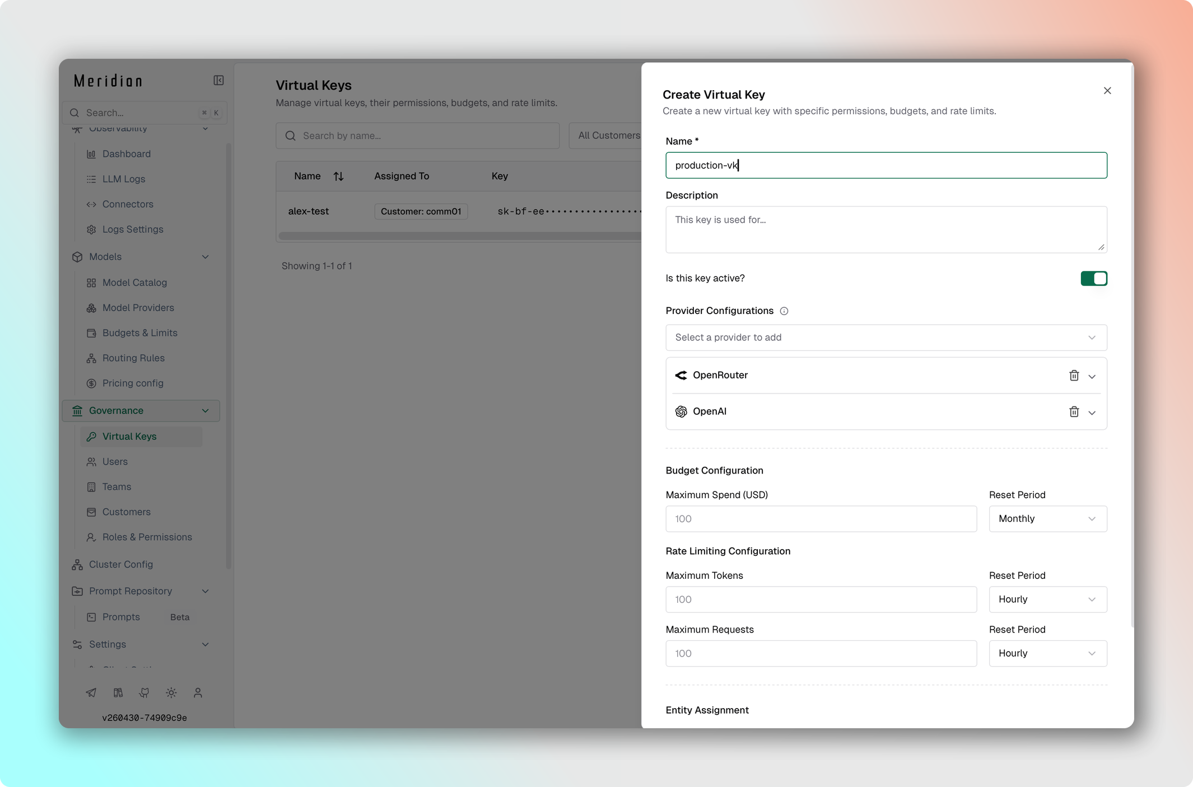Open Budgets & Limits page
Screen dimensions: 1193x787
[x=139, y=333]
